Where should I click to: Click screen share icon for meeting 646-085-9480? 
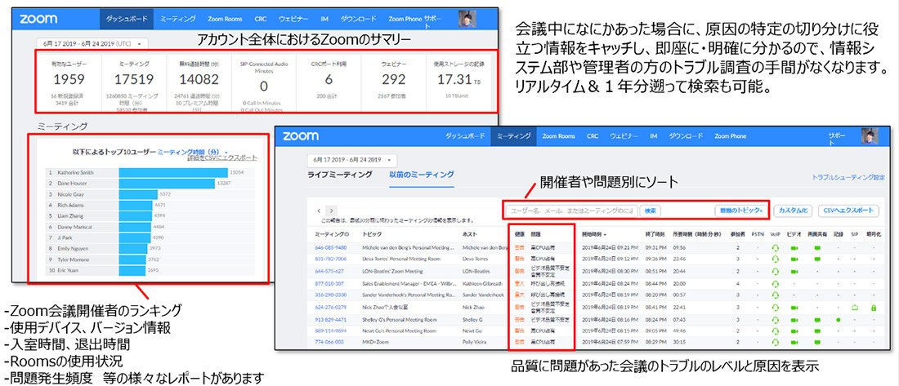(817, 248)
